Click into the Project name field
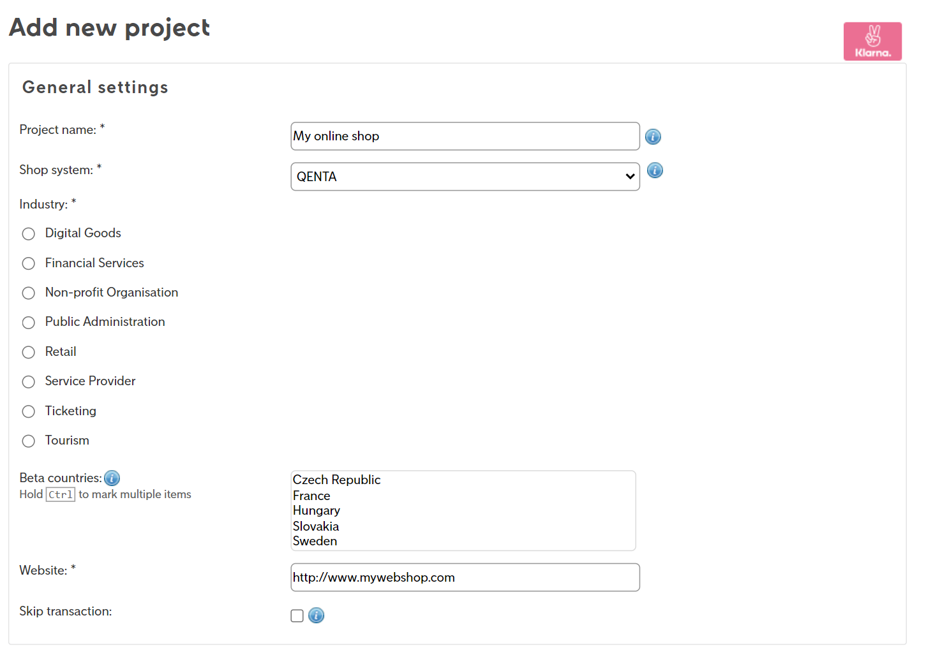The height and width of the screenshot is (648, 926). point(465,136)
